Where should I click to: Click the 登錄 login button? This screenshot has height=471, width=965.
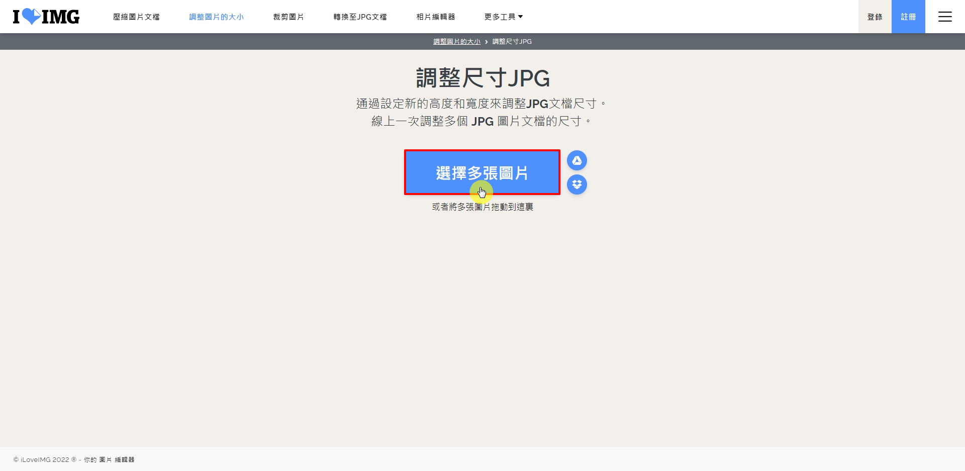coord(875,17)
